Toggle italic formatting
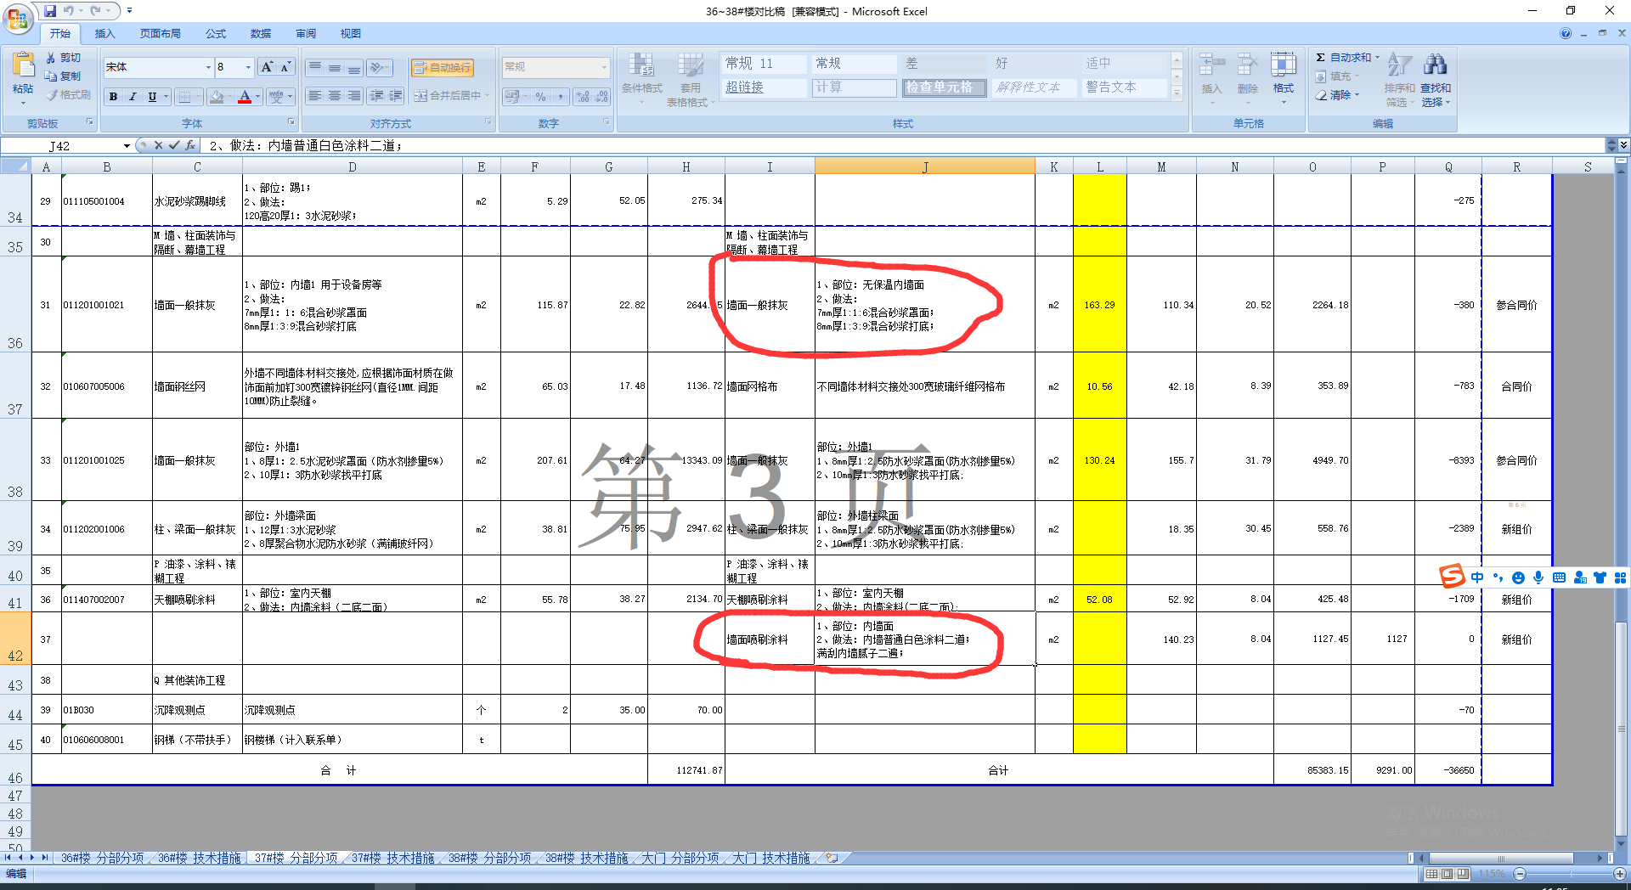This screenshot has height=890, width=1631. tap(133, 97)
